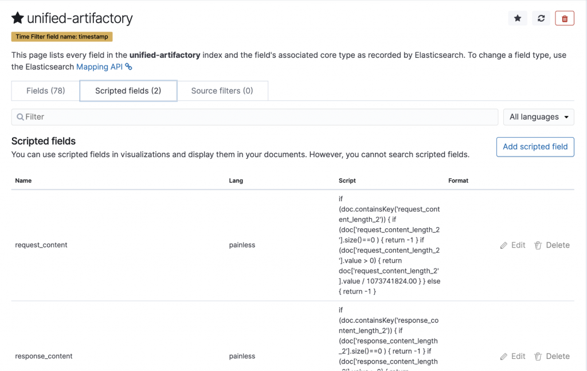Open the All languages dropdown
Viewport: 587px width, 371px height.
tap(538, 117)
